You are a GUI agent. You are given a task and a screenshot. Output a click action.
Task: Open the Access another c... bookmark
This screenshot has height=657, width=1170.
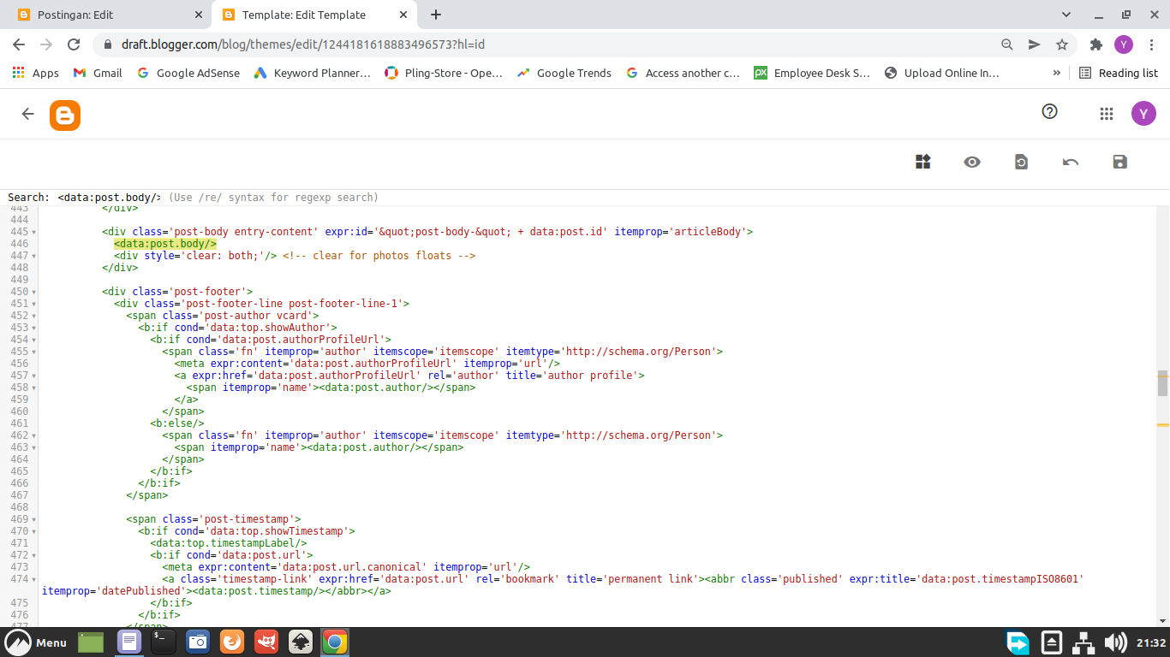pyautogui.click(x=683, y=73)
